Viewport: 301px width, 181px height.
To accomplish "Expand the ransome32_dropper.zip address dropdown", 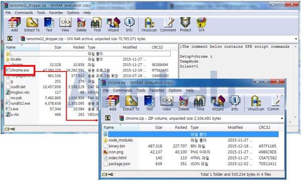I will tap(296, 39).
